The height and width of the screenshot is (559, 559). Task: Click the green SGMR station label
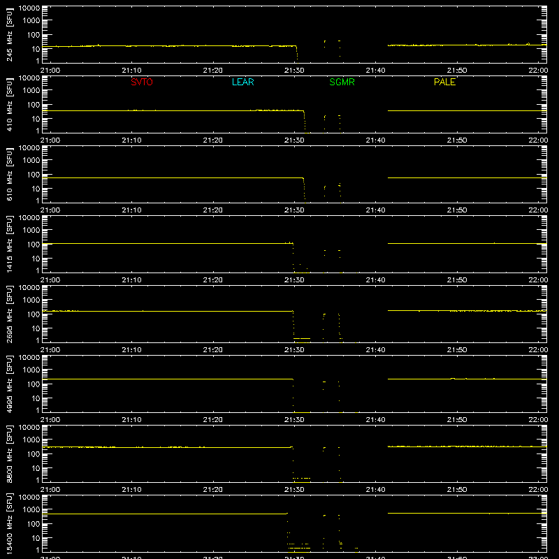coord(342,82)
